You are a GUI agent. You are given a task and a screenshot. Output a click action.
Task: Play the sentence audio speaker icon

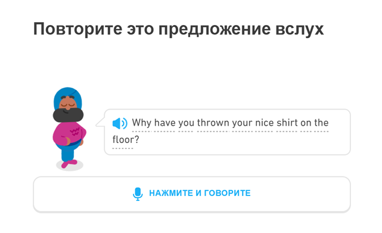tap(120, 123)
